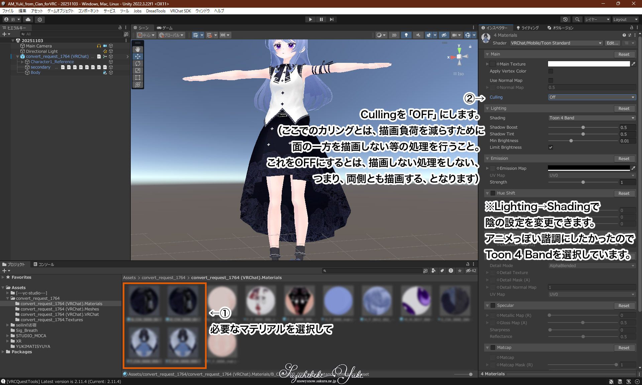The image size is (642, 385).
Task: Click the Main Texture white color swatch
Action: click(588, 64)
